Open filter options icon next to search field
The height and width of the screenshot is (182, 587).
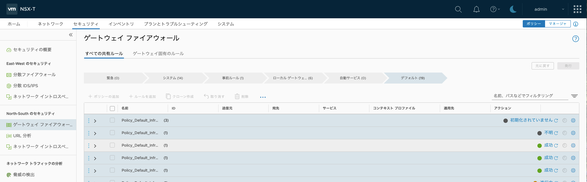pos(574,96)
